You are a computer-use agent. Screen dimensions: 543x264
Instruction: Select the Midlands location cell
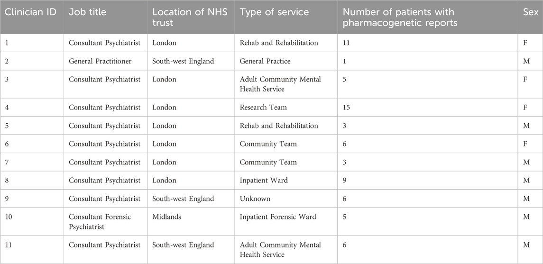tap(167, 217)
